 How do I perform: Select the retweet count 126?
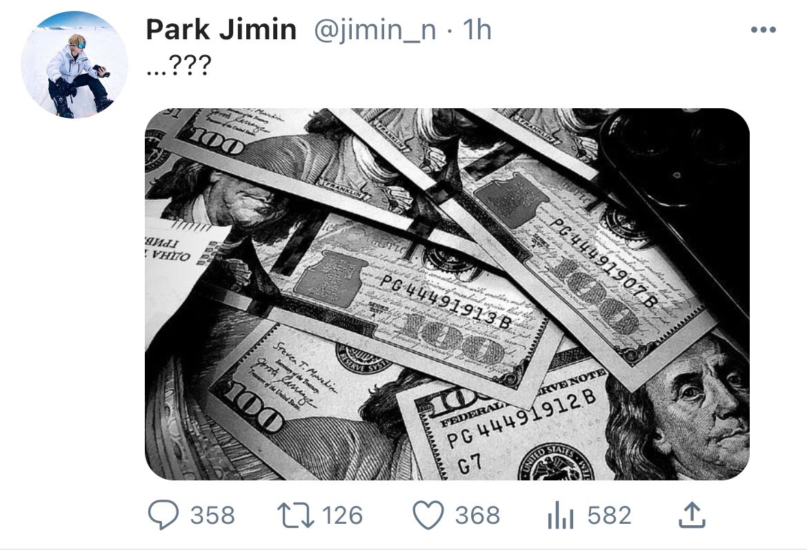[x=342, y=515]
